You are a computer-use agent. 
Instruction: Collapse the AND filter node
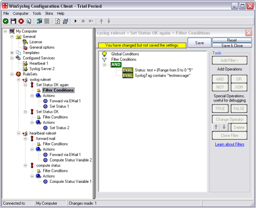click(x=104, y=65)
